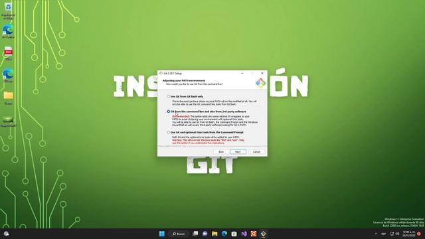This screenshot has width=425, height=239.
Task: Open the Chat app from the taskbar
Action: coord(205,234)
